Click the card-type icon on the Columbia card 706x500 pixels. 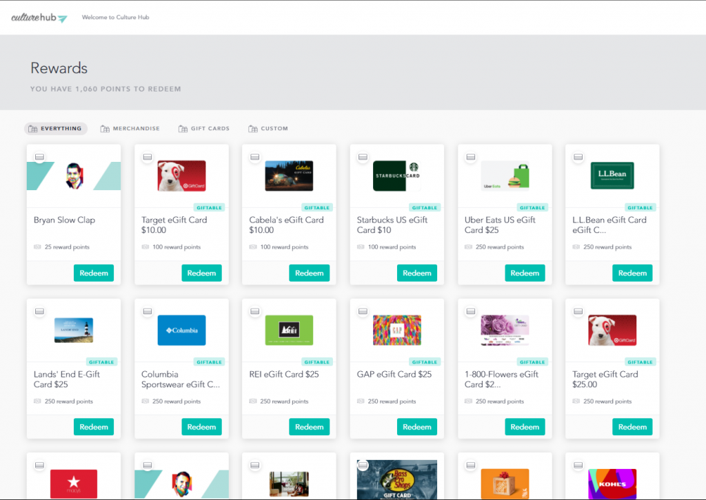[148, 311]
